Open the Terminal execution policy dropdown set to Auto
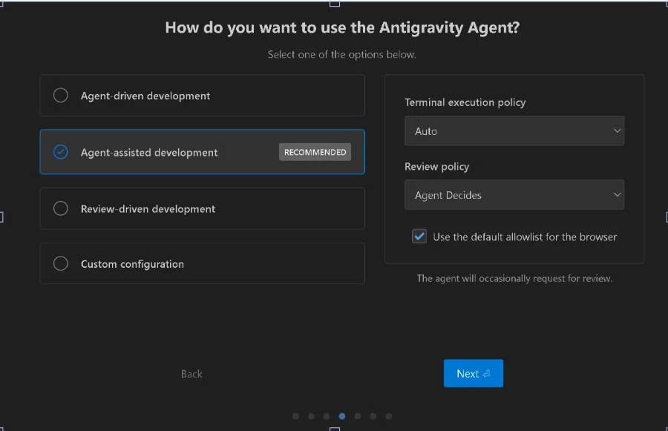The width and height of the screenshot is (668, 431). pyautogui.click(x=514, y=131)
